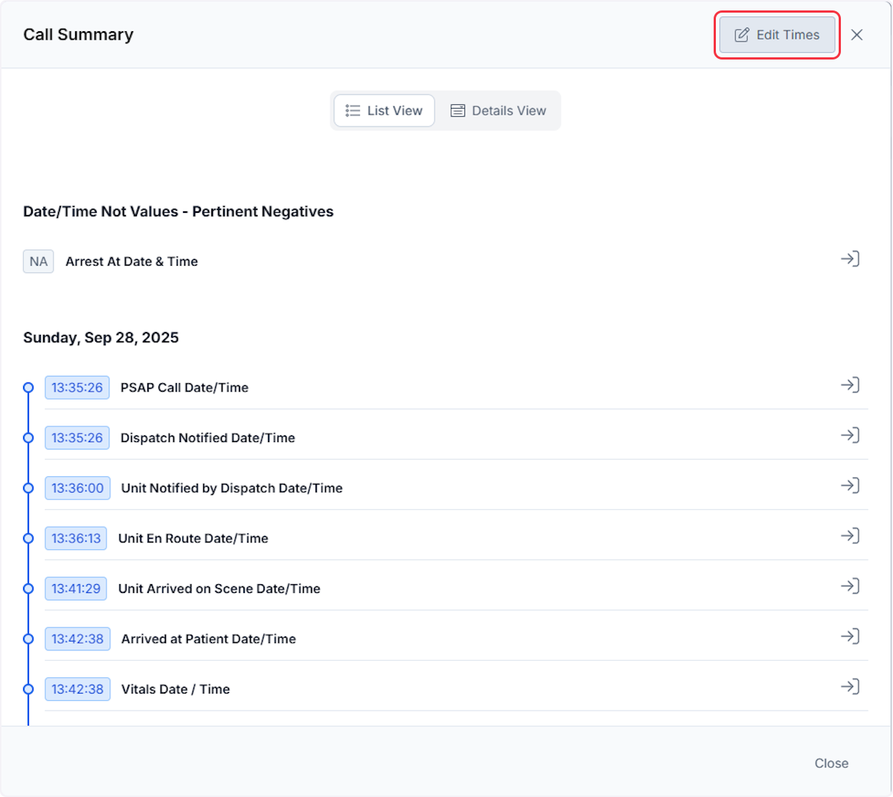Click the Pertinent Negatives section heading

tap(179, 211)
